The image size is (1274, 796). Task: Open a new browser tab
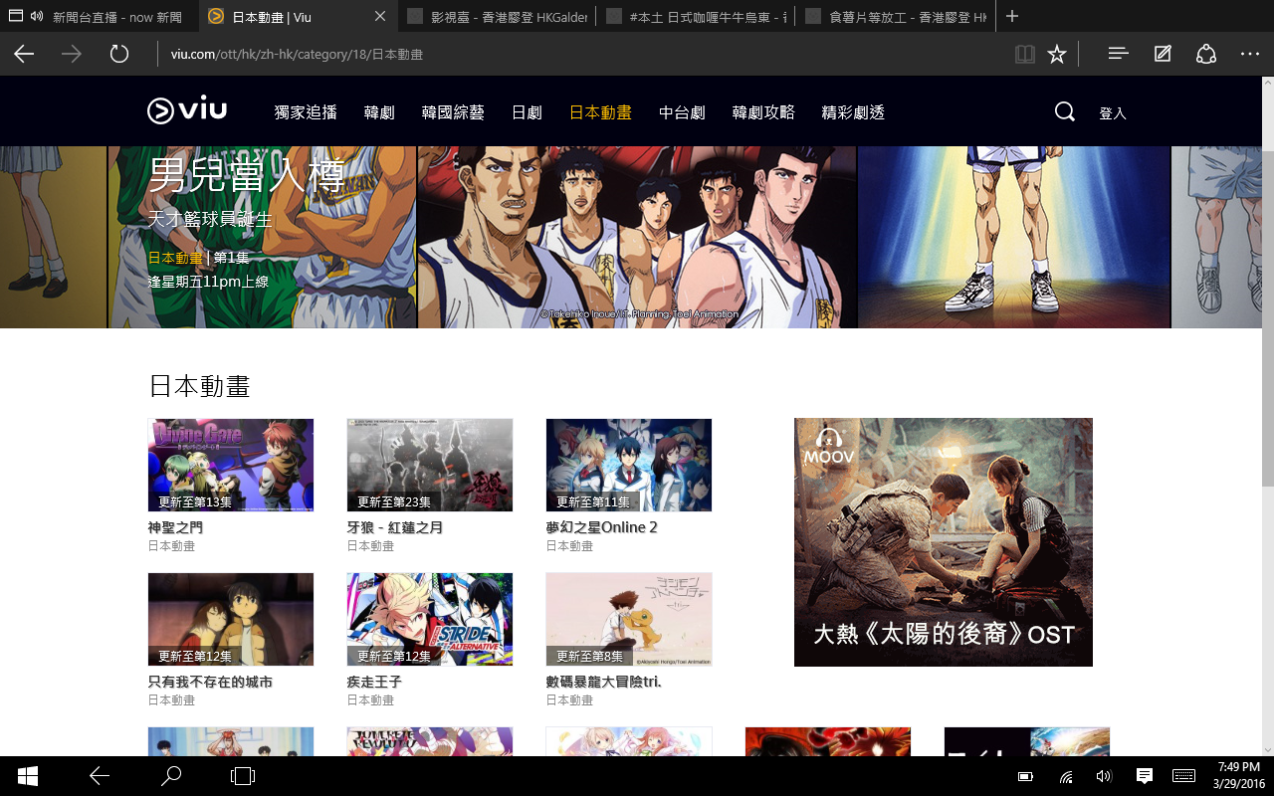click(x=1012, y=17)
